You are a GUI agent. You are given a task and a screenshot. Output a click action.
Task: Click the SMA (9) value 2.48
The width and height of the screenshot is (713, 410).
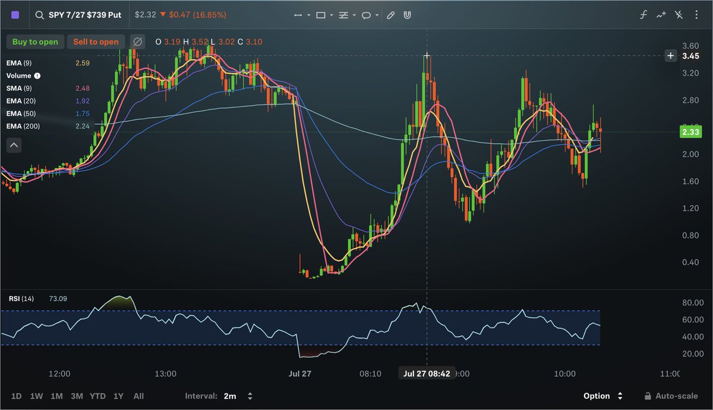(x=83, y=89)
